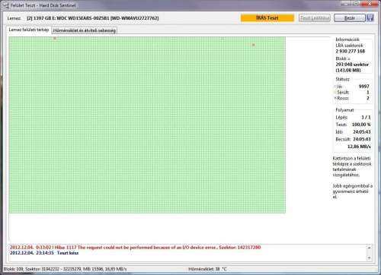Minimize the Hard Disk Sentinel window
The width and height of the screenshot is (381, 275).
coord(345,4)
